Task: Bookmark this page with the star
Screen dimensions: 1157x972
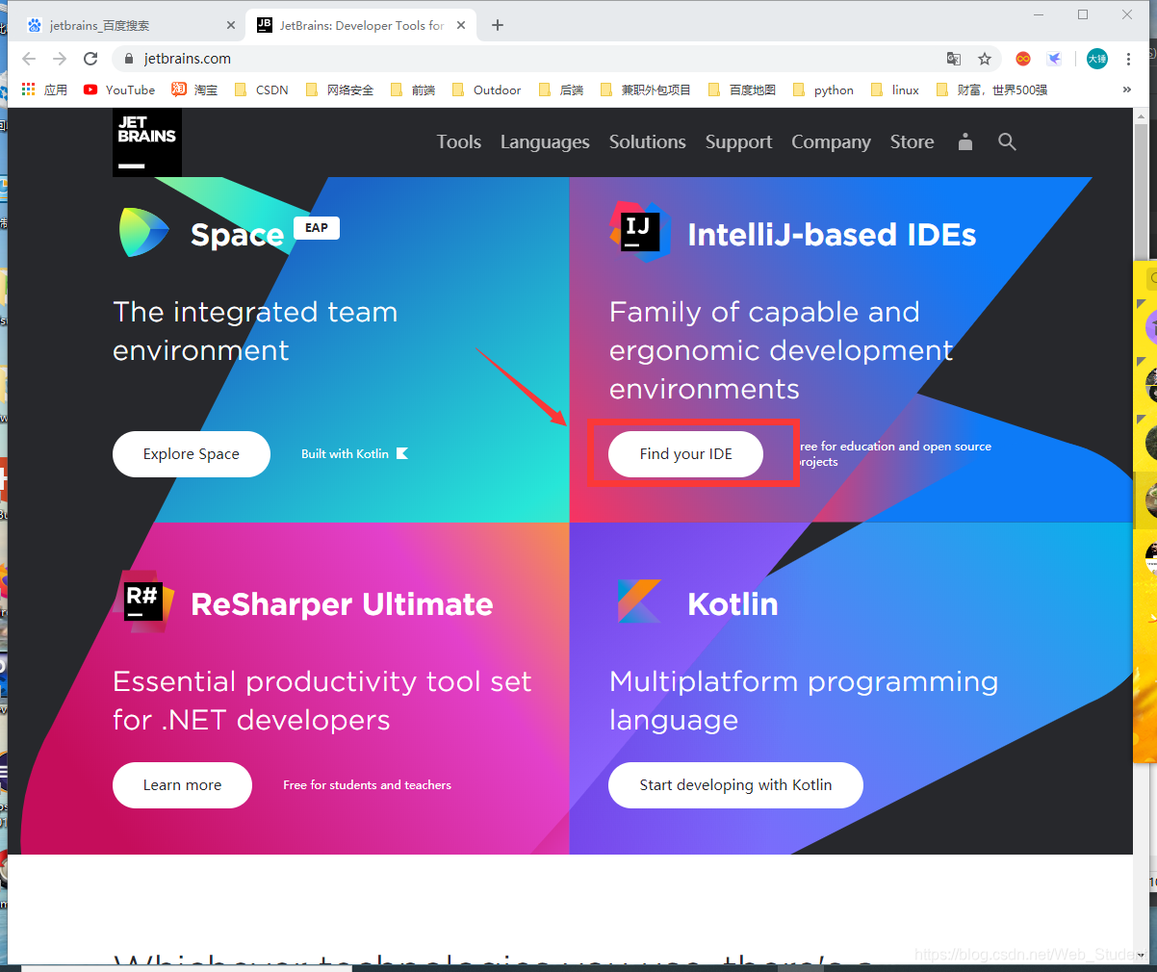Action: pos(985,59)
